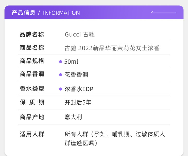Click the arrow icon in the purple header
Screen dimensions: 188x156
pyautogui.click(x=163, y=12)
